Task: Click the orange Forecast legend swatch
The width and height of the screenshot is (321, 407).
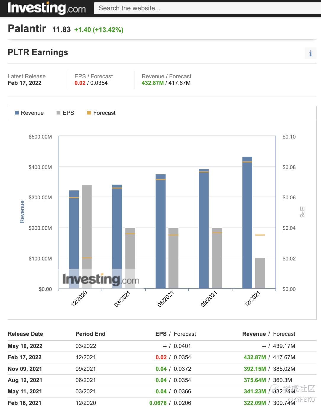Action: pos(89,113)
